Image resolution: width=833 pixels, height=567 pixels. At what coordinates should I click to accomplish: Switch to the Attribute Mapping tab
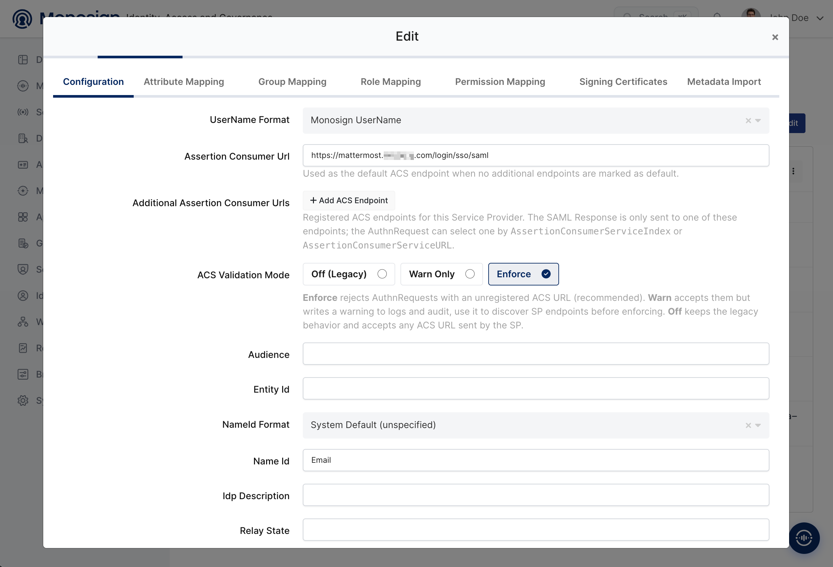(x=184, y=82)
